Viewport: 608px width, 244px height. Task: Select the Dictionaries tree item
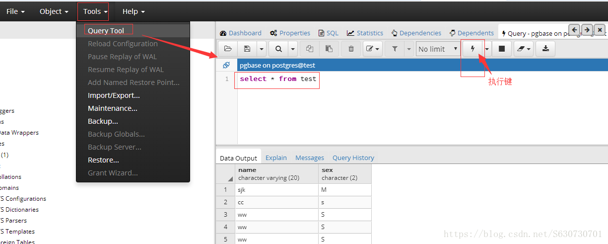tap(19, 210)
